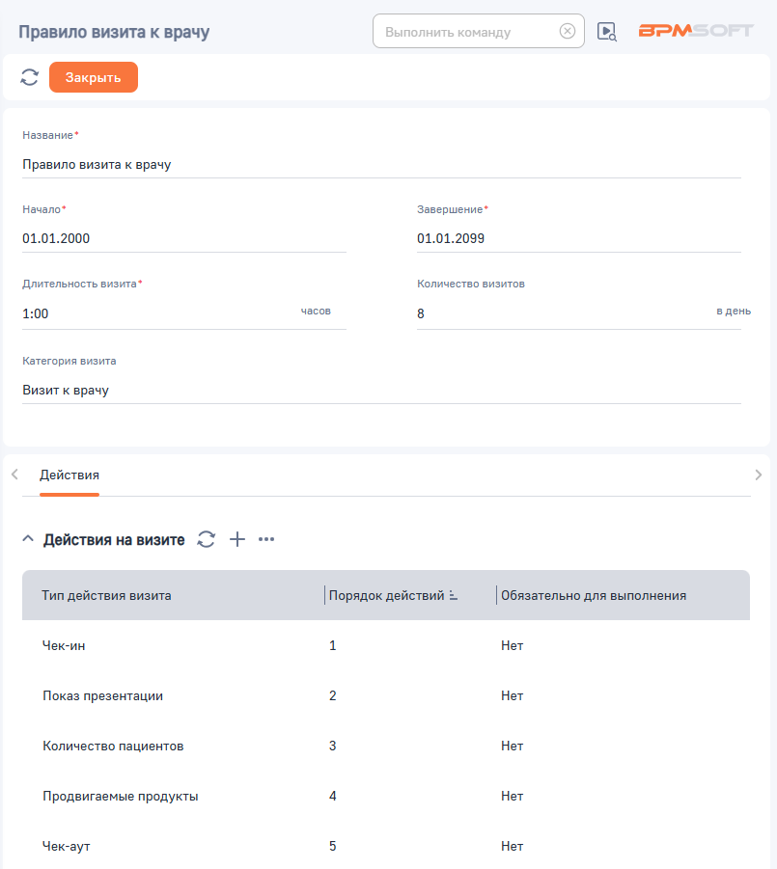Click the Длительность визита field
Viewport: 777px width, 869px height.
(184, 313)
